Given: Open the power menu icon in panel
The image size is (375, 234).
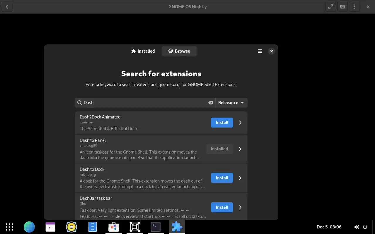Looking at the screenshot, I should [365, 227].
